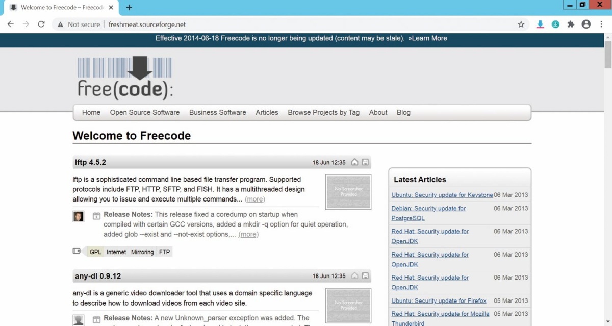
Task: Click the lftp Release Notes label
Action: (x=128, y=214)
